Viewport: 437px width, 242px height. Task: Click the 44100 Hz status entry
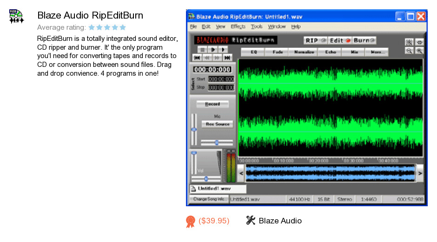pyautogui.click(x=299, y=199)
